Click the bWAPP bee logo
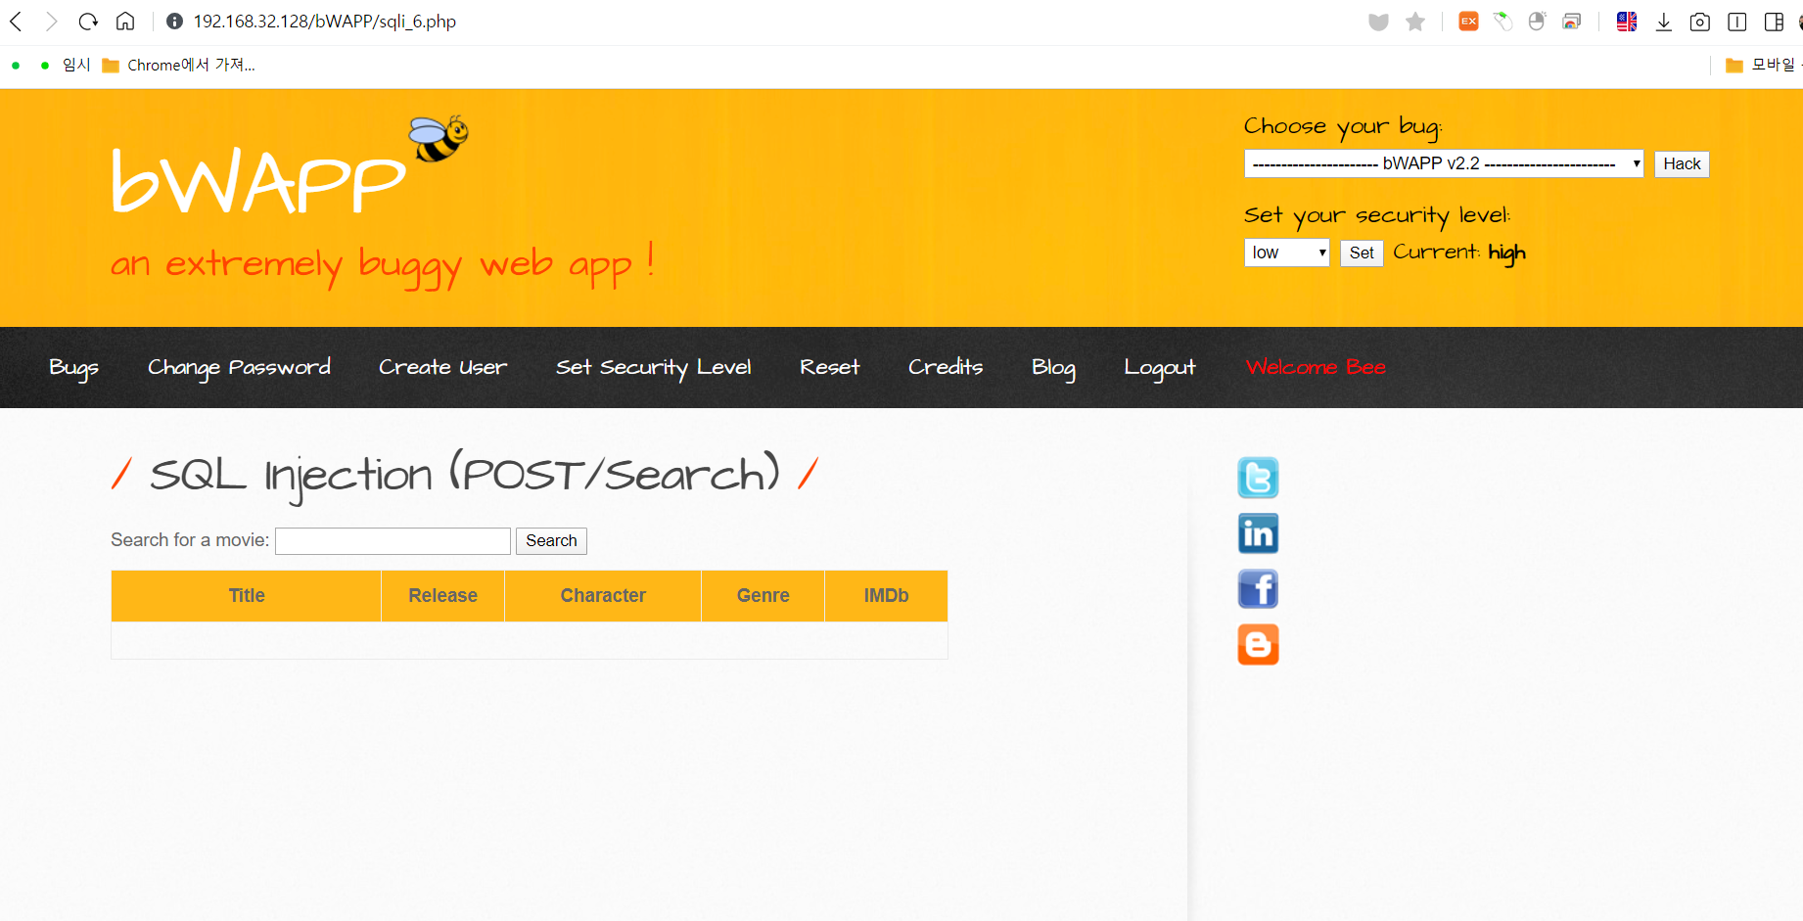The height and width of the screenshot is (921, 1803). [x=439, y=138]
